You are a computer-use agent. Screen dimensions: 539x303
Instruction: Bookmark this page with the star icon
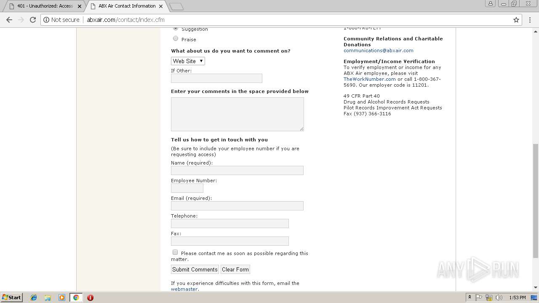pyautogui.click(x=516, y=20)
